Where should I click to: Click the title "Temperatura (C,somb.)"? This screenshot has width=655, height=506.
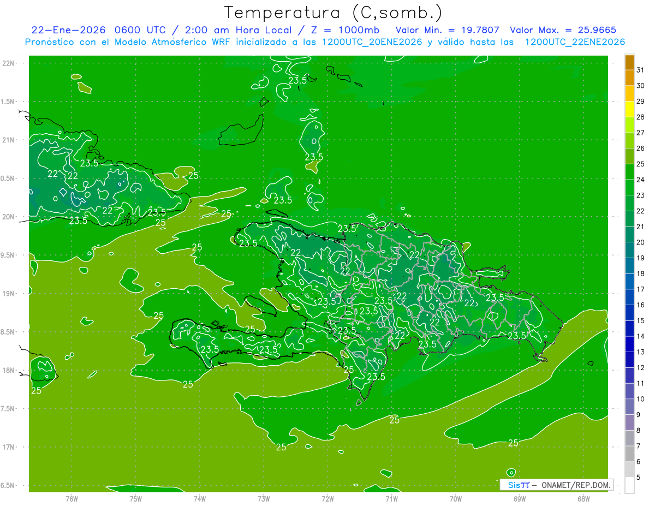(333, 13)
